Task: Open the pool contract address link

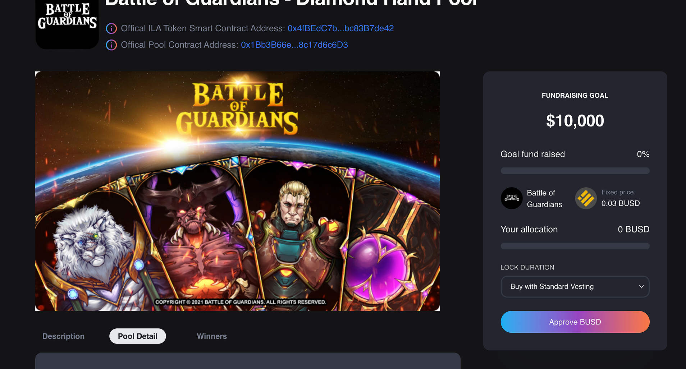Action: coord(294,45)
